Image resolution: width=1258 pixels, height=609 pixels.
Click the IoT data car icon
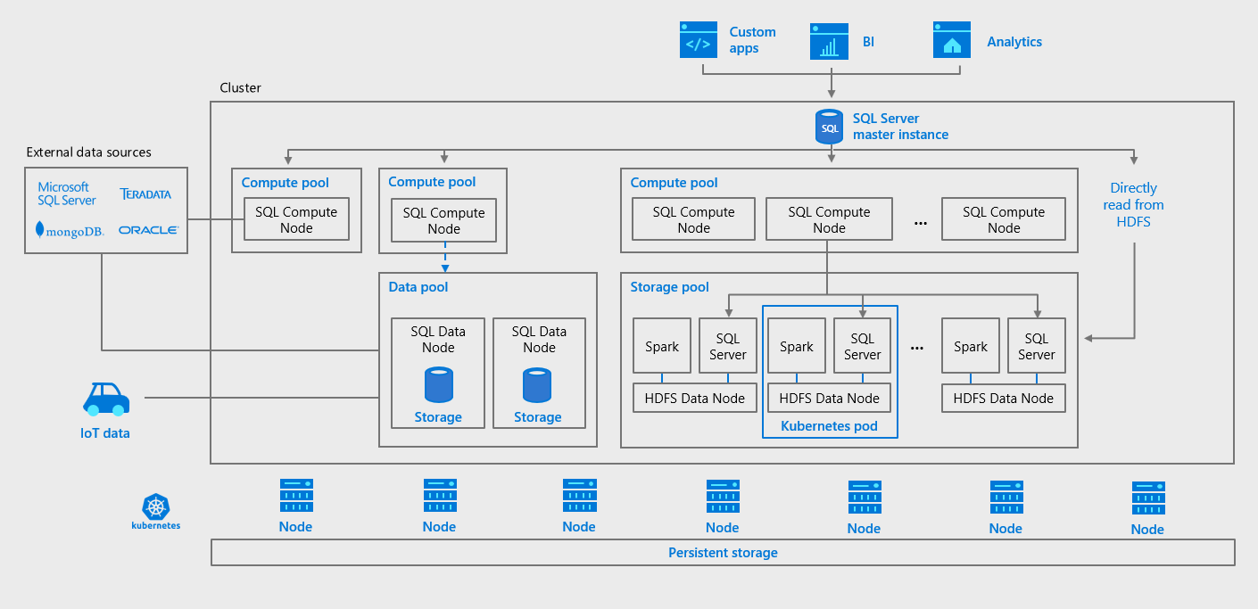click(x=105, y=397)
